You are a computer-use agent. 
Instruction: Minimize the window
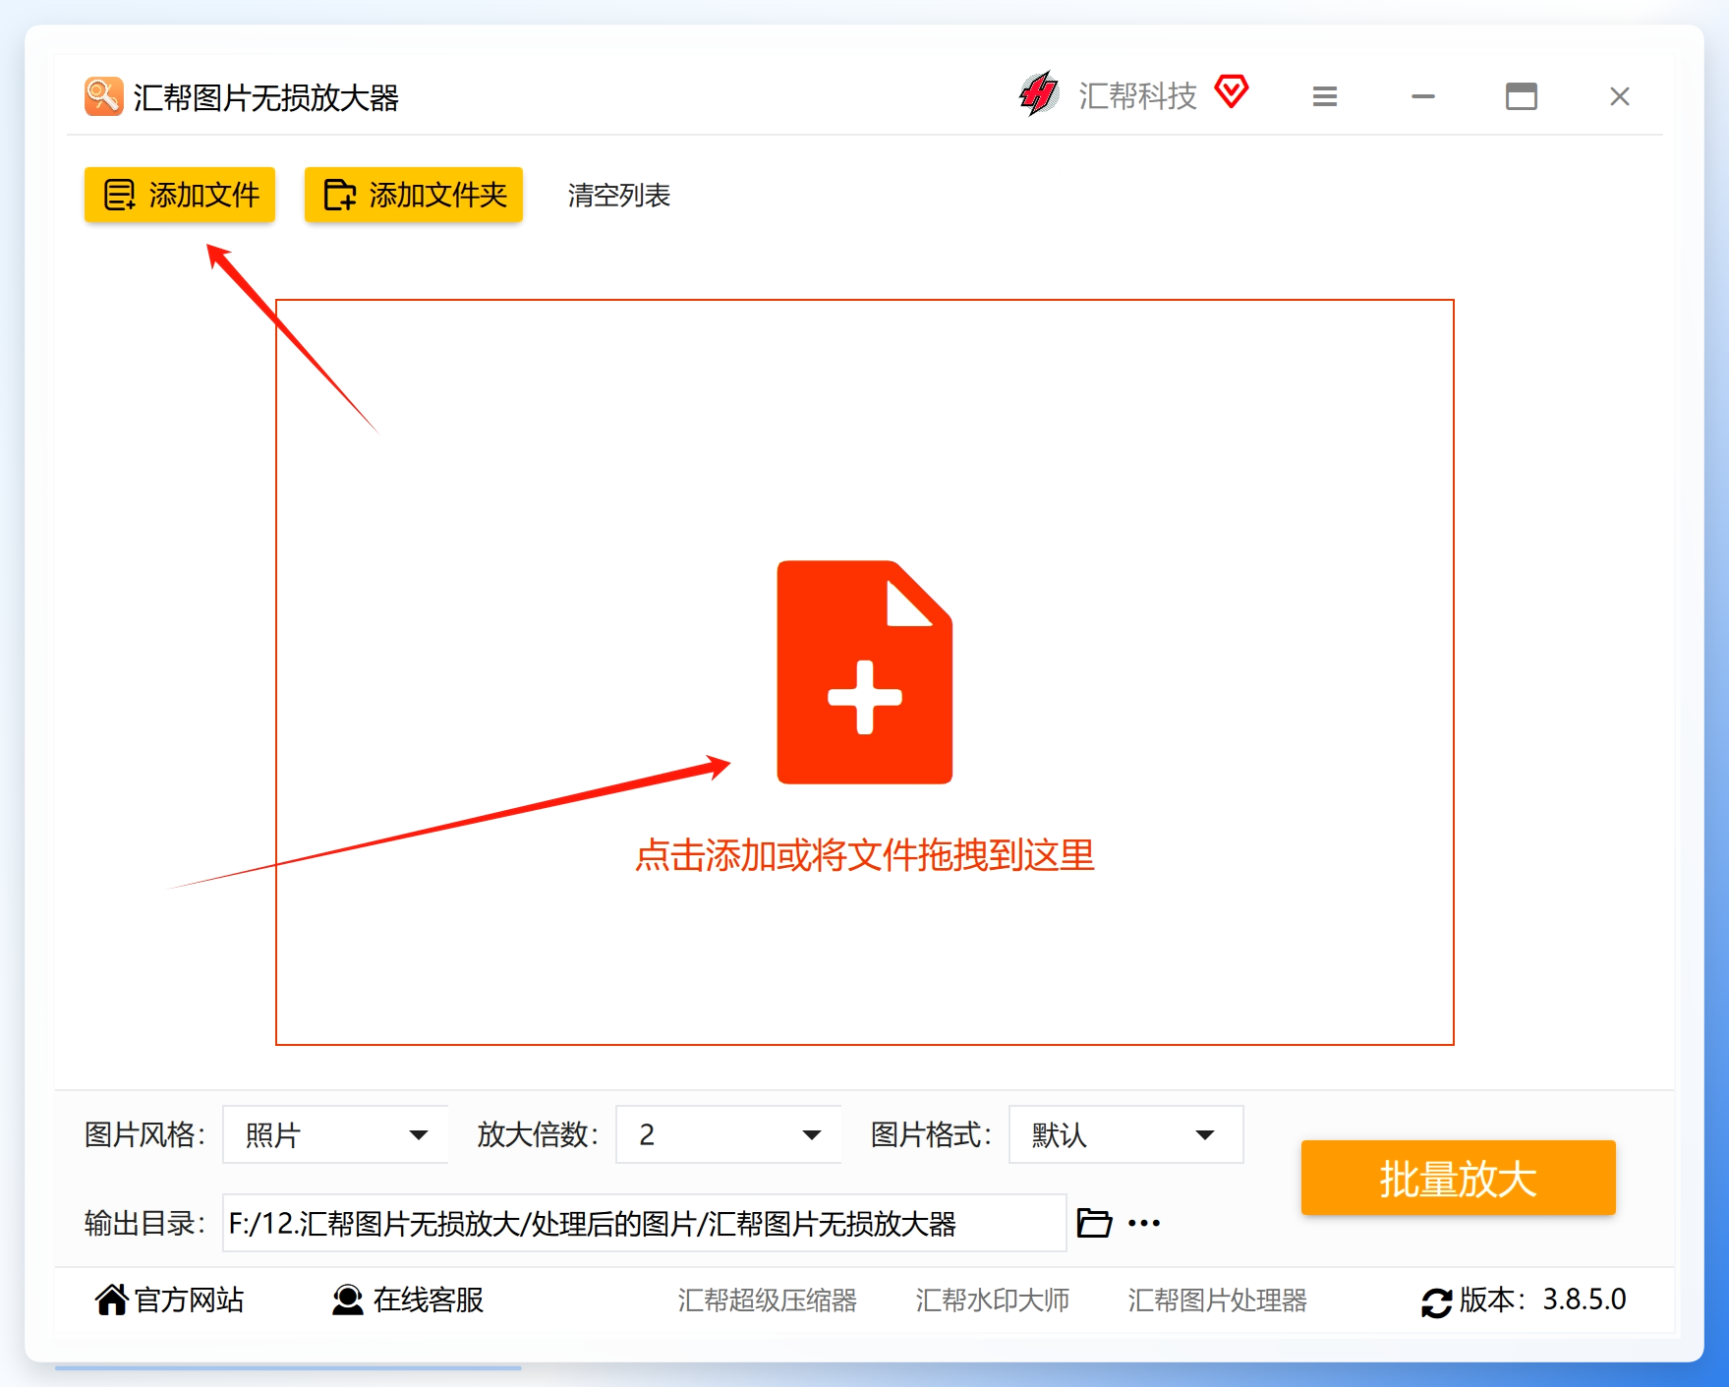click(1423, 96)
